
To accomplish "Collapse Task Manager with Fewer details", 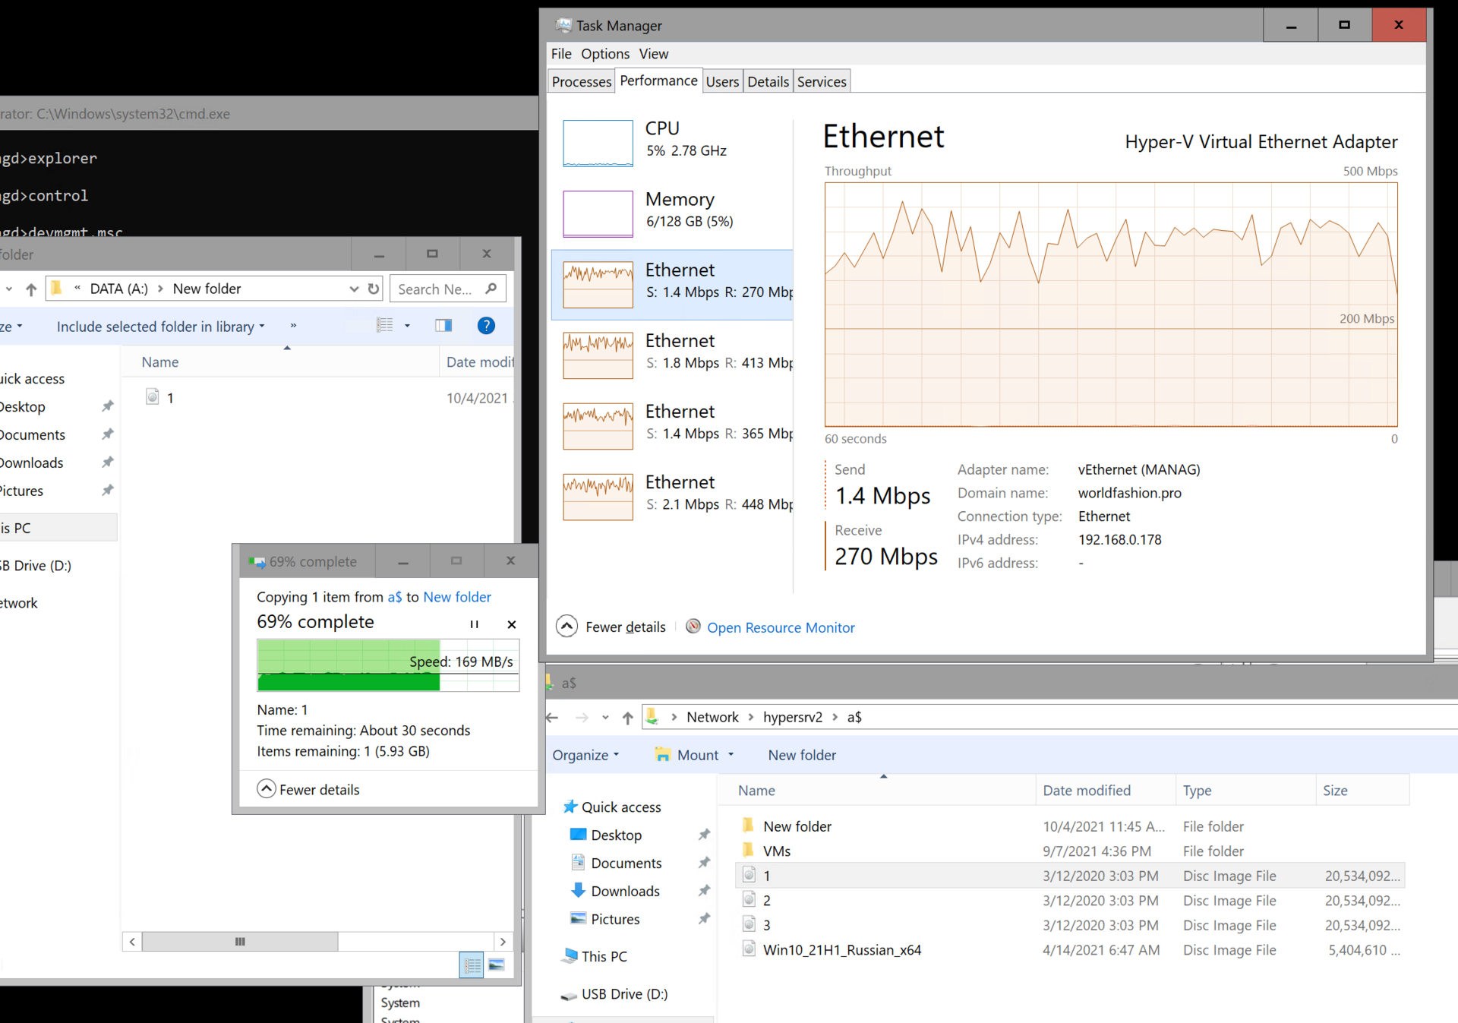I will click(611, 627).
